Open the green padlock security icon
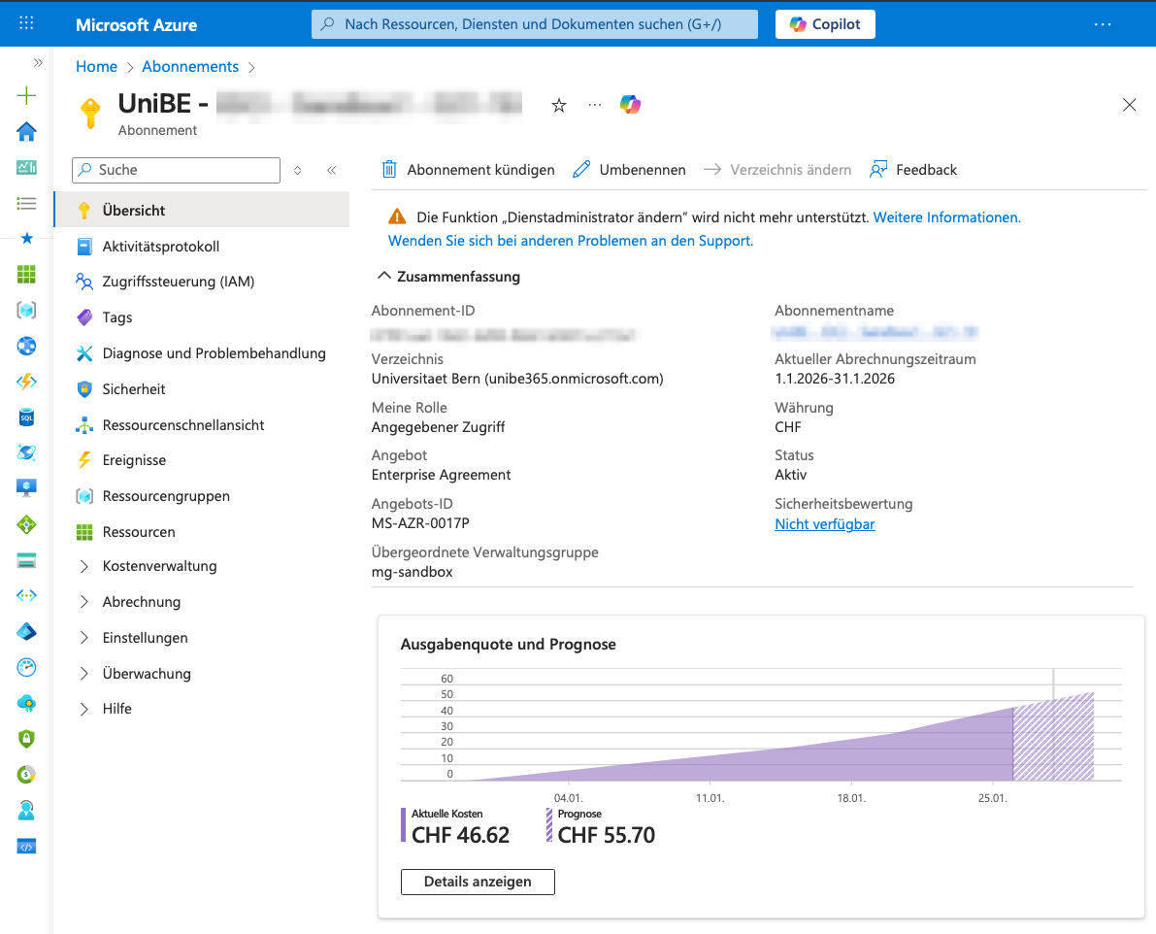 click(x=26, y=739)
